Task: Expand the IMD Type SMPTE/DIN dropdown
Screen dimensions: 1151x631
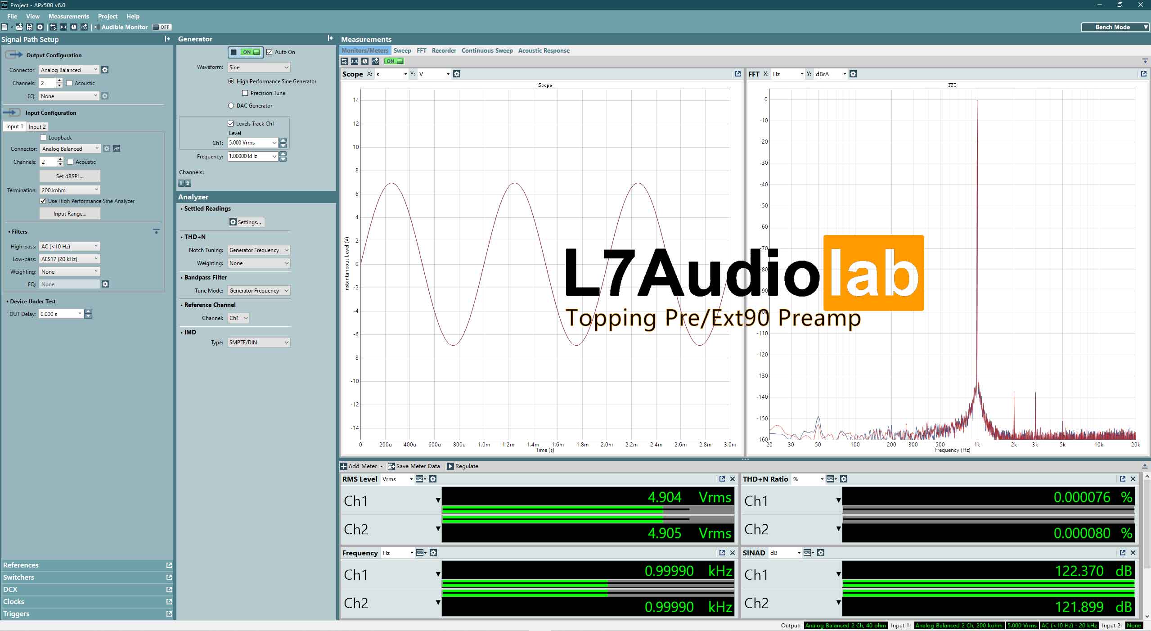Action: pos(259,343)
